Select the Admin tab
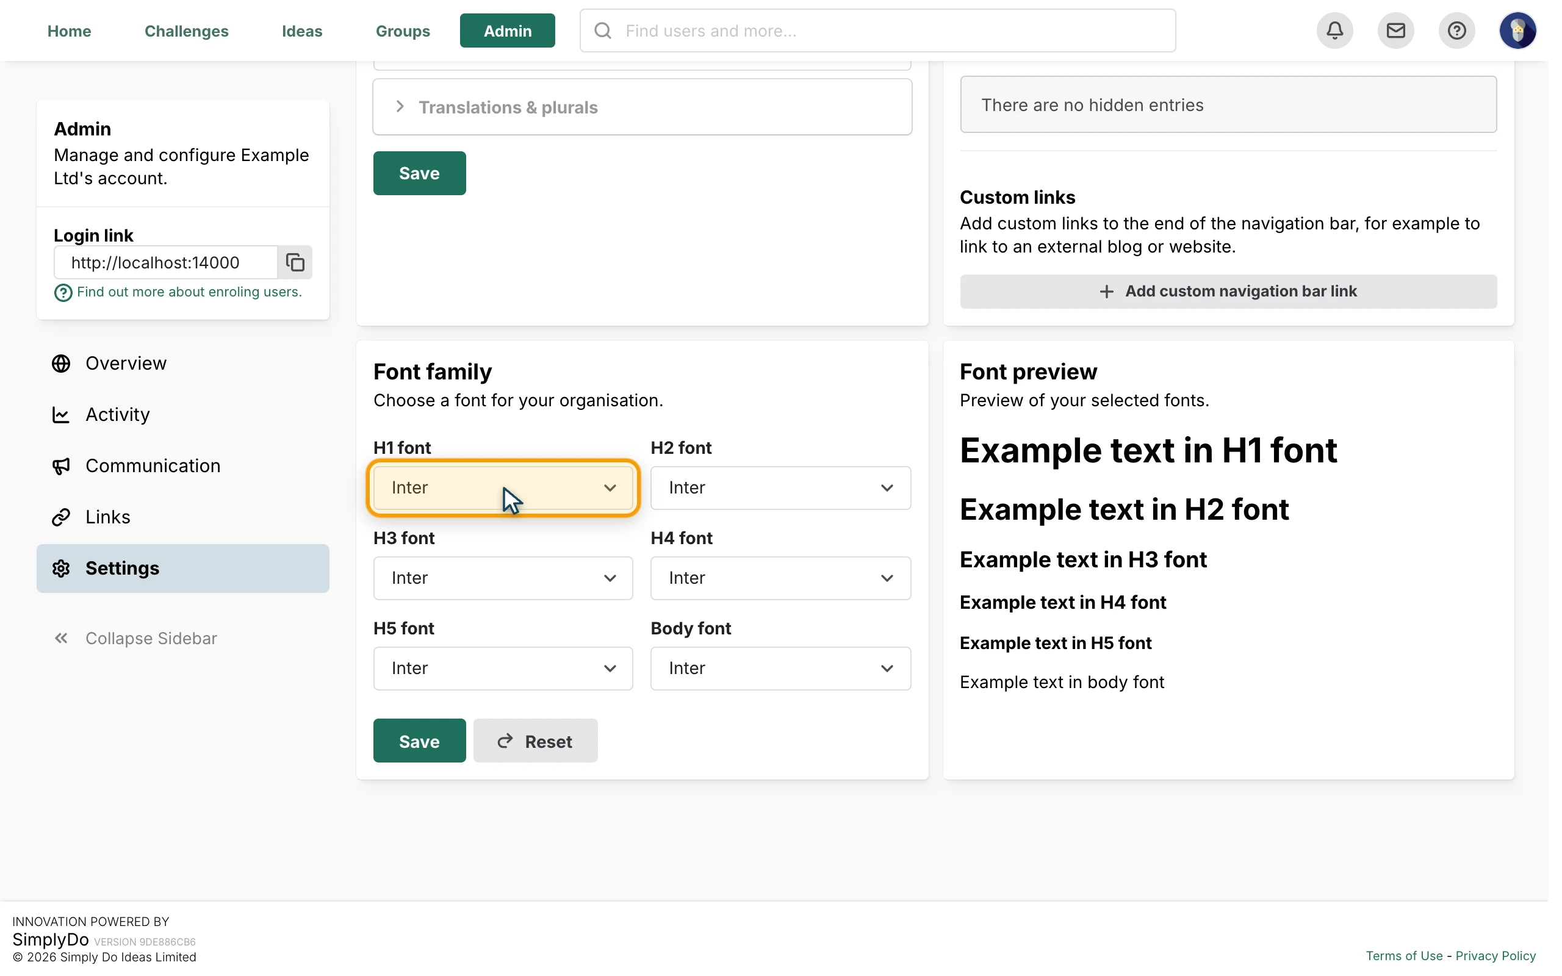The width and height of the screenshot is (1562, 976). [x=507, y=30]
